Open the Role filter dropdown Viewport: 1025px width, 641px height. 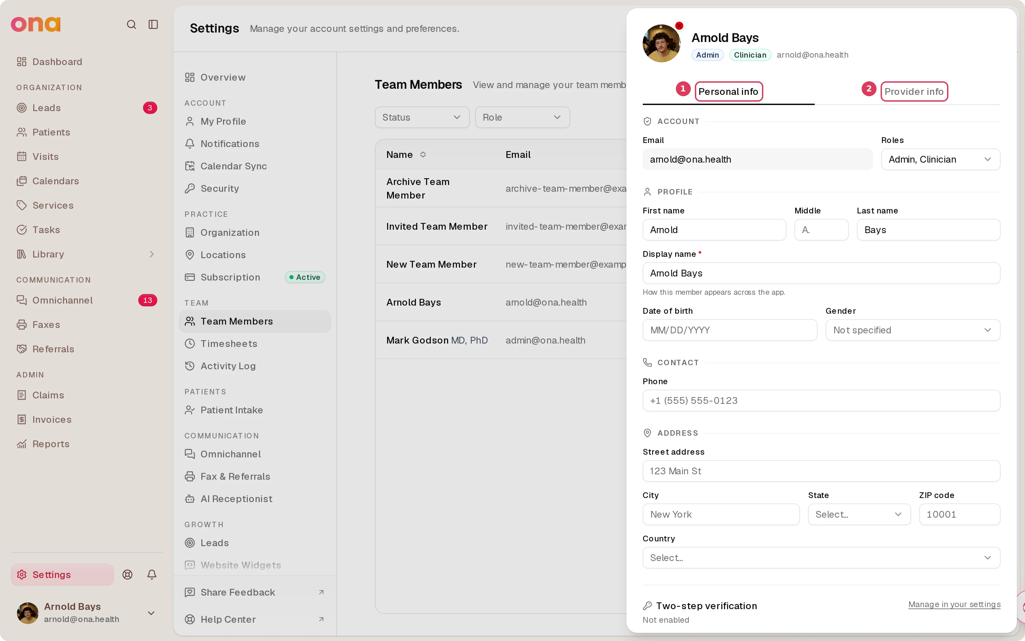522,118
